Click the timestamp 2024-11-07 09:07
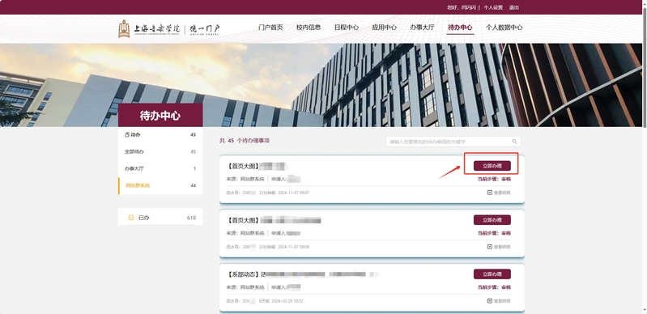This screenshot has width=647, height=314. point(293,193)
